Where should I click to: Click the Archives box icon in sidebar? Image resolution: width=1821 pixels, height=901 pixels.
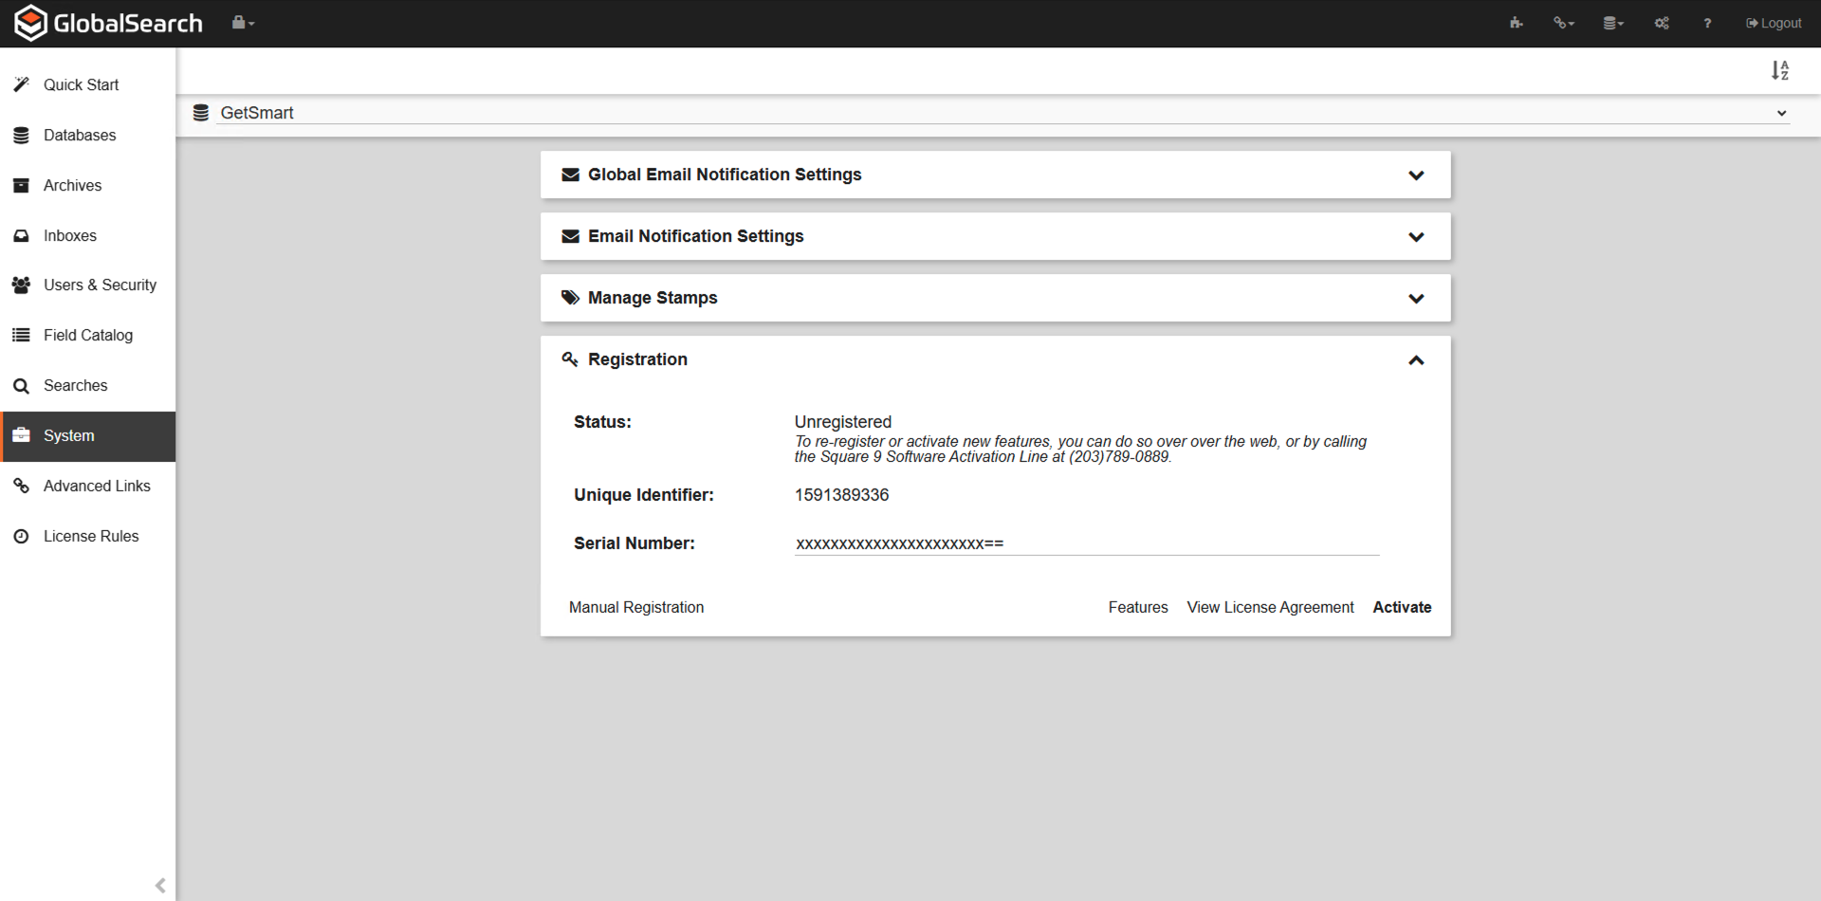coord(21,185)
